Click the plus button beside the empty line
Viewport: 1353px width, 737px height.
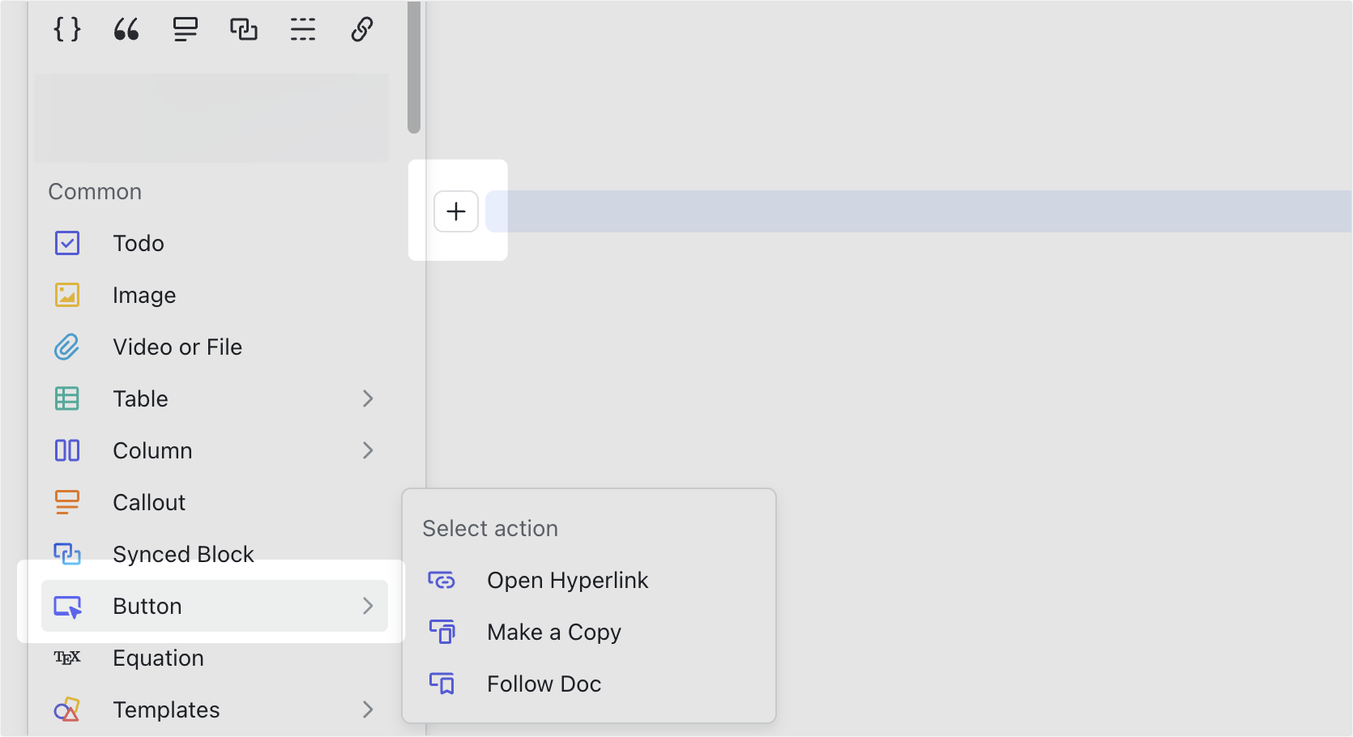tap(456, 211)
